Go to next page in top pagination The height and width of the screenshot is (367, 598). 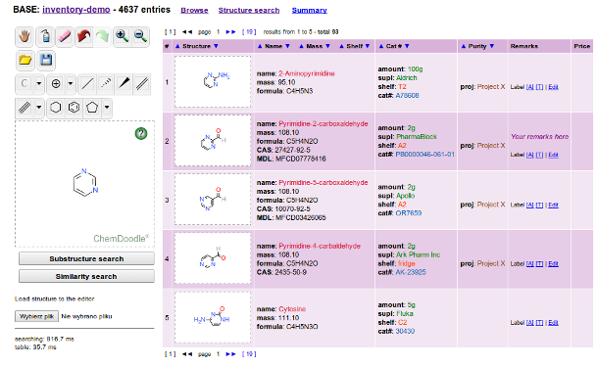pyautogui.click(x=230, y=32)
